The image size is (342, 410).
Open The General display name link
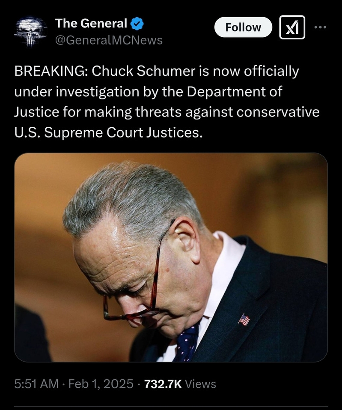click(91, 23)
